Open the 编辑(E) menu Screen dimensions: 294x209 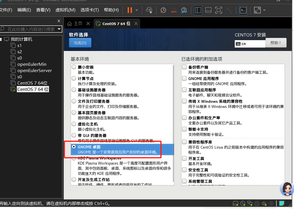point(24,10)
